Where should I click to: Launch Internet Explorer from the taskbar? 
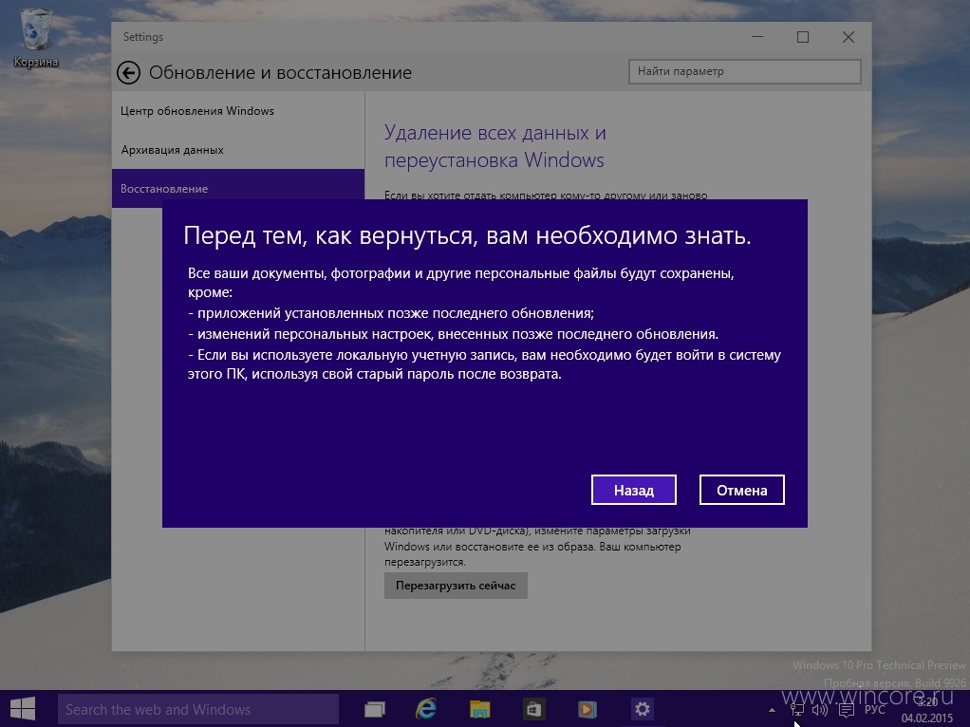click(x=426, y=709)
